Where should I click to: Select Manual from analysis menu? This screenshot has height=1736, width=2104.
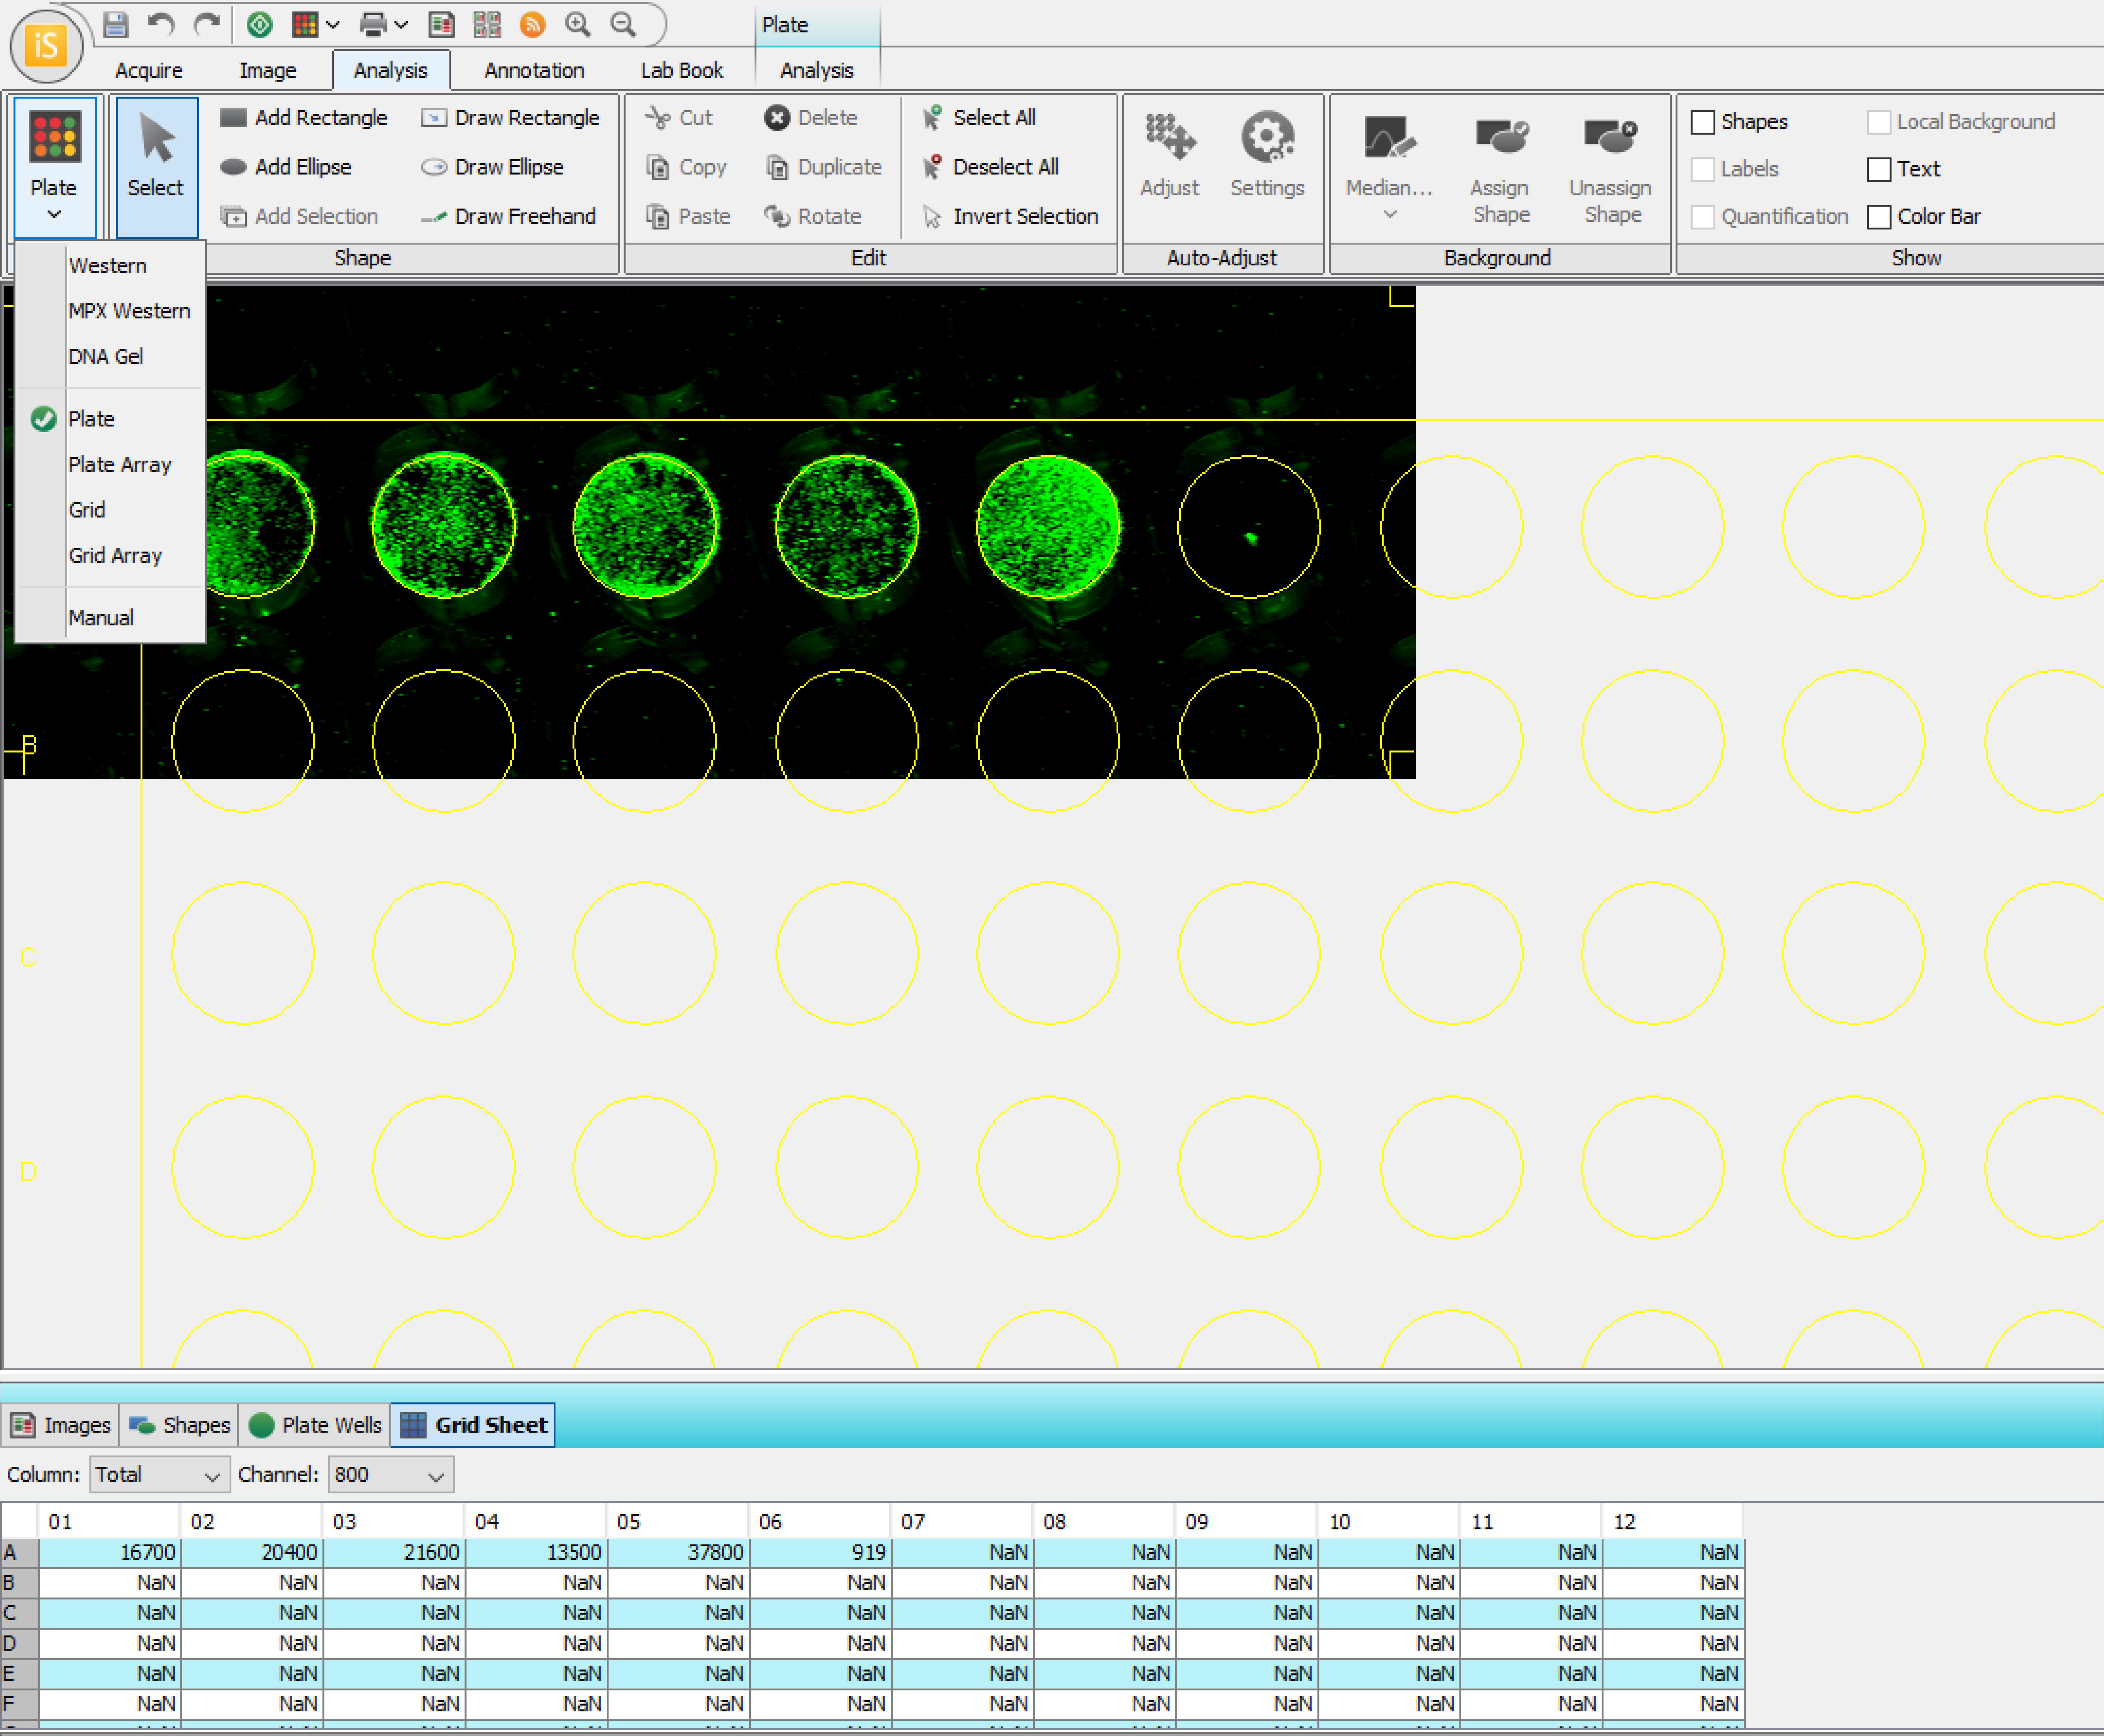[101, 618]
